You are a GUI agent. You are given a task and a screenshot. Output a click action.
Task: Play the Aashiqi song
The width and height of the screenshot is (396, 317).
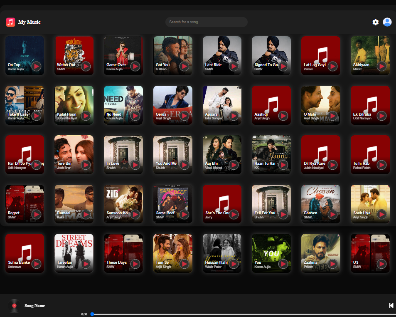point(283,116)
